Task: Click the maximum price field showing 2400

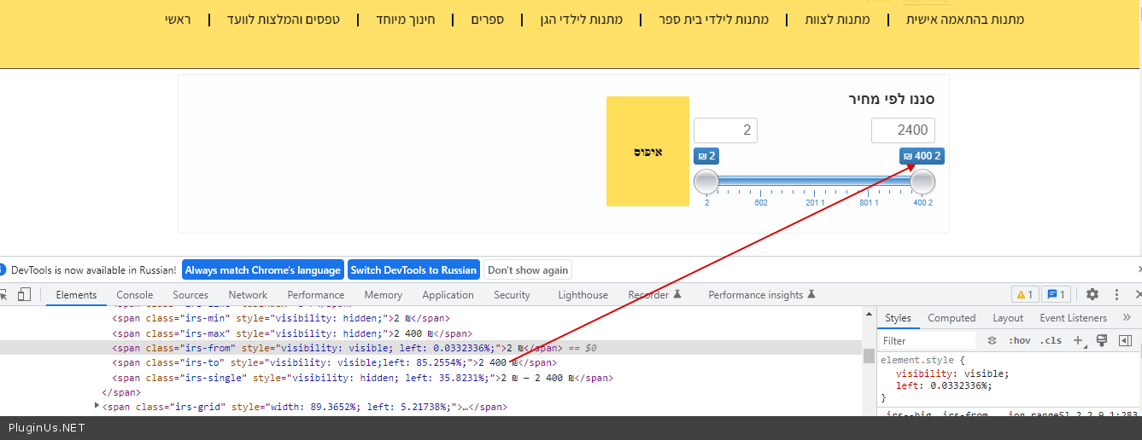Action: click(x=903, y=130)
